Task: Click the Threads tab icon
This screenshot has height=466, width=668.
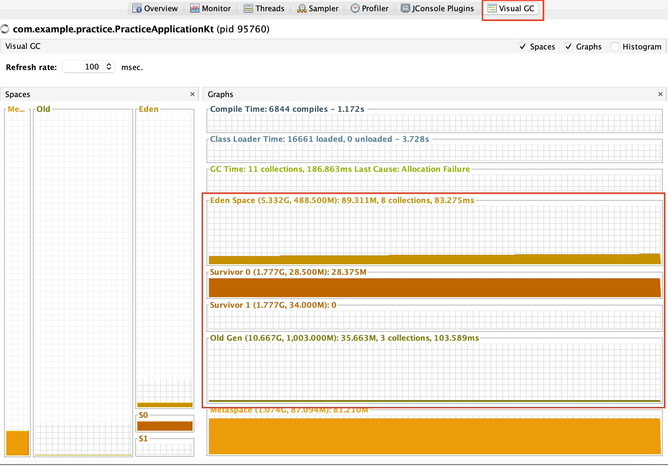Action: pos(248,8)
